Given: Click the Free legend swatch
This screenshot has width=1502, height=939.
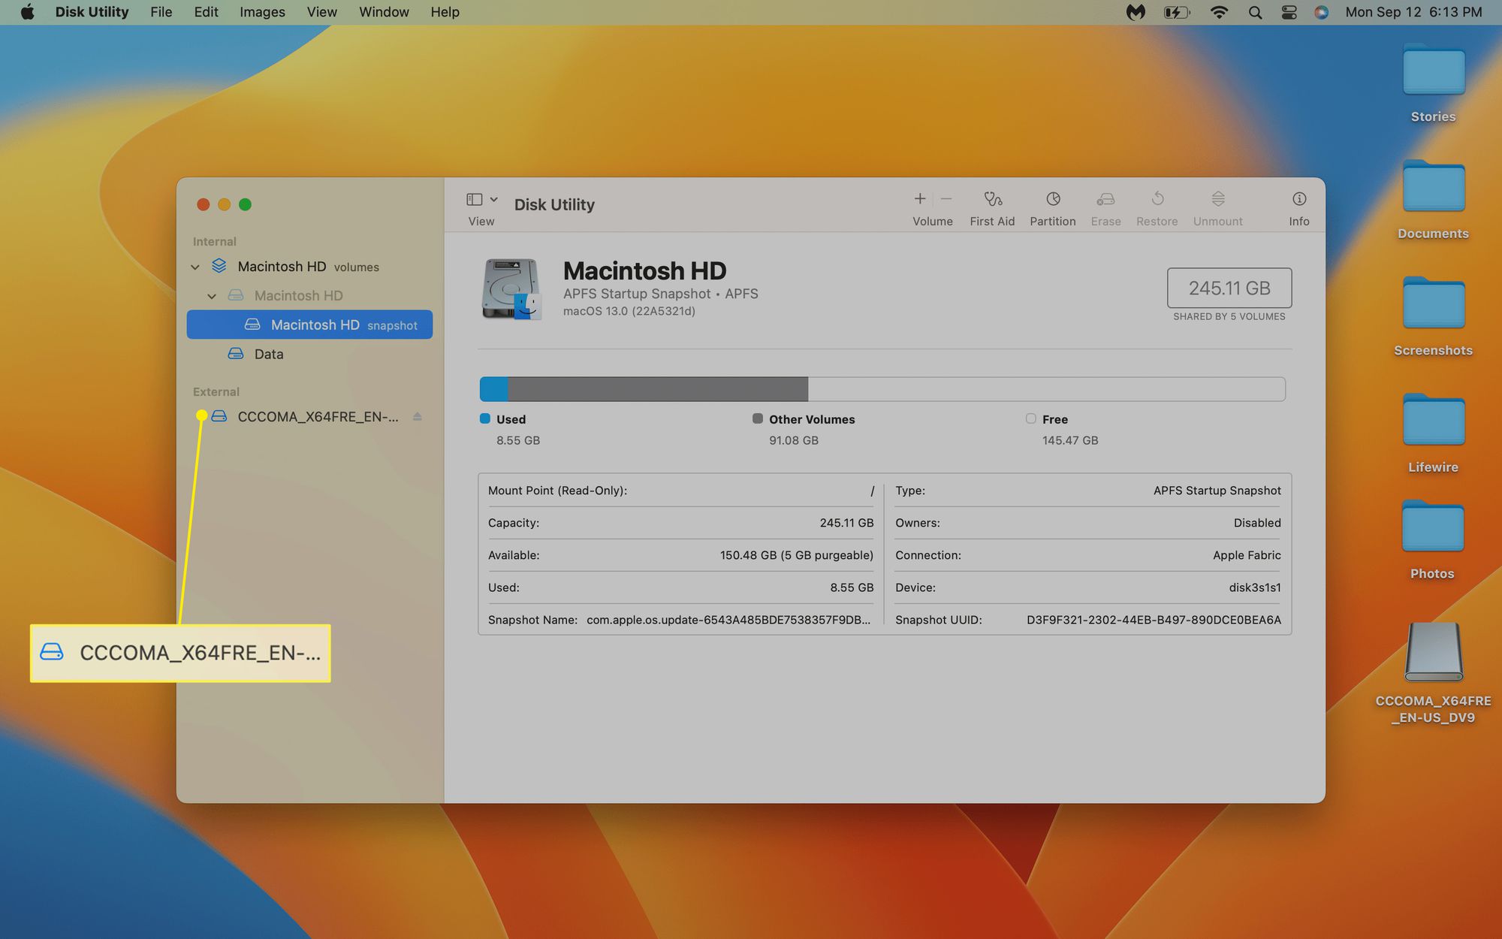Looking at the screenshot, I should click(x=1030, y=418).
